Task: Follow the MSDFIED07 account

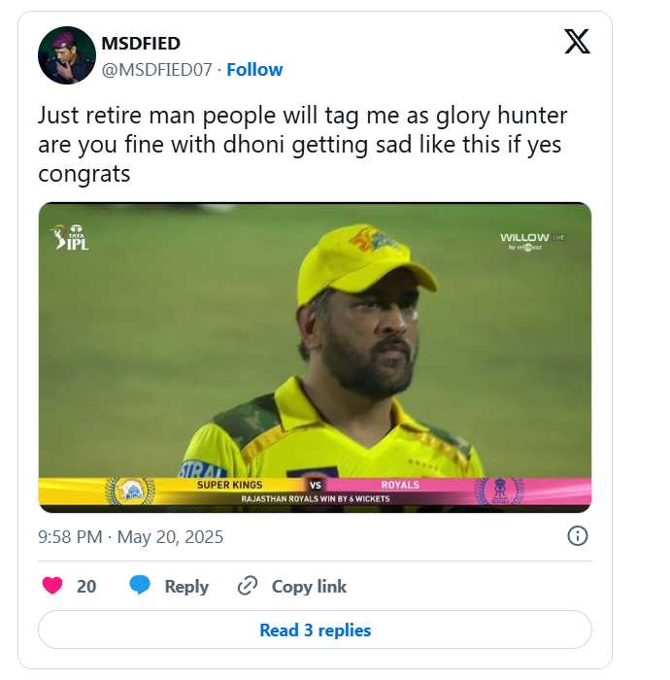Action: 254,69
